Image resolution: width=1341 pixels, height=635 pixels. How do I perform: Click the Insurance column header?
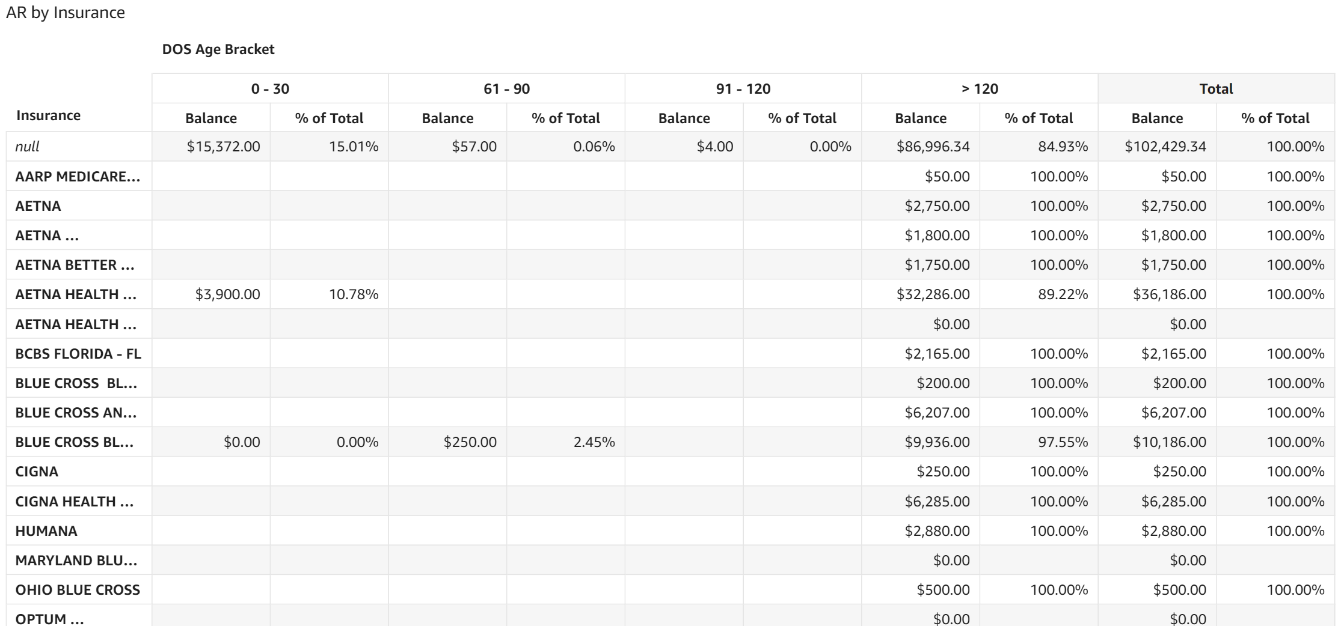48,115
